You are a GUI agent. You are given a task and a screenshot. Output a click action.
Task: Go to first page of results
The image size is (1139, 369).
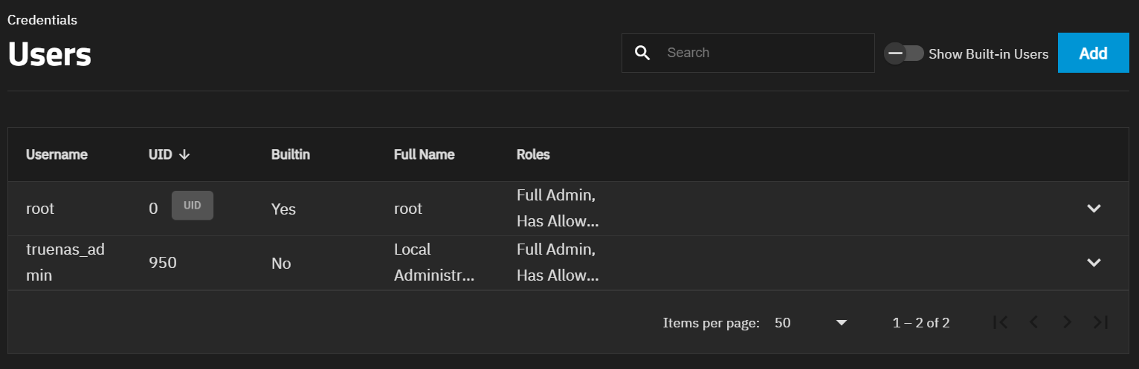tap(1001, 322)
